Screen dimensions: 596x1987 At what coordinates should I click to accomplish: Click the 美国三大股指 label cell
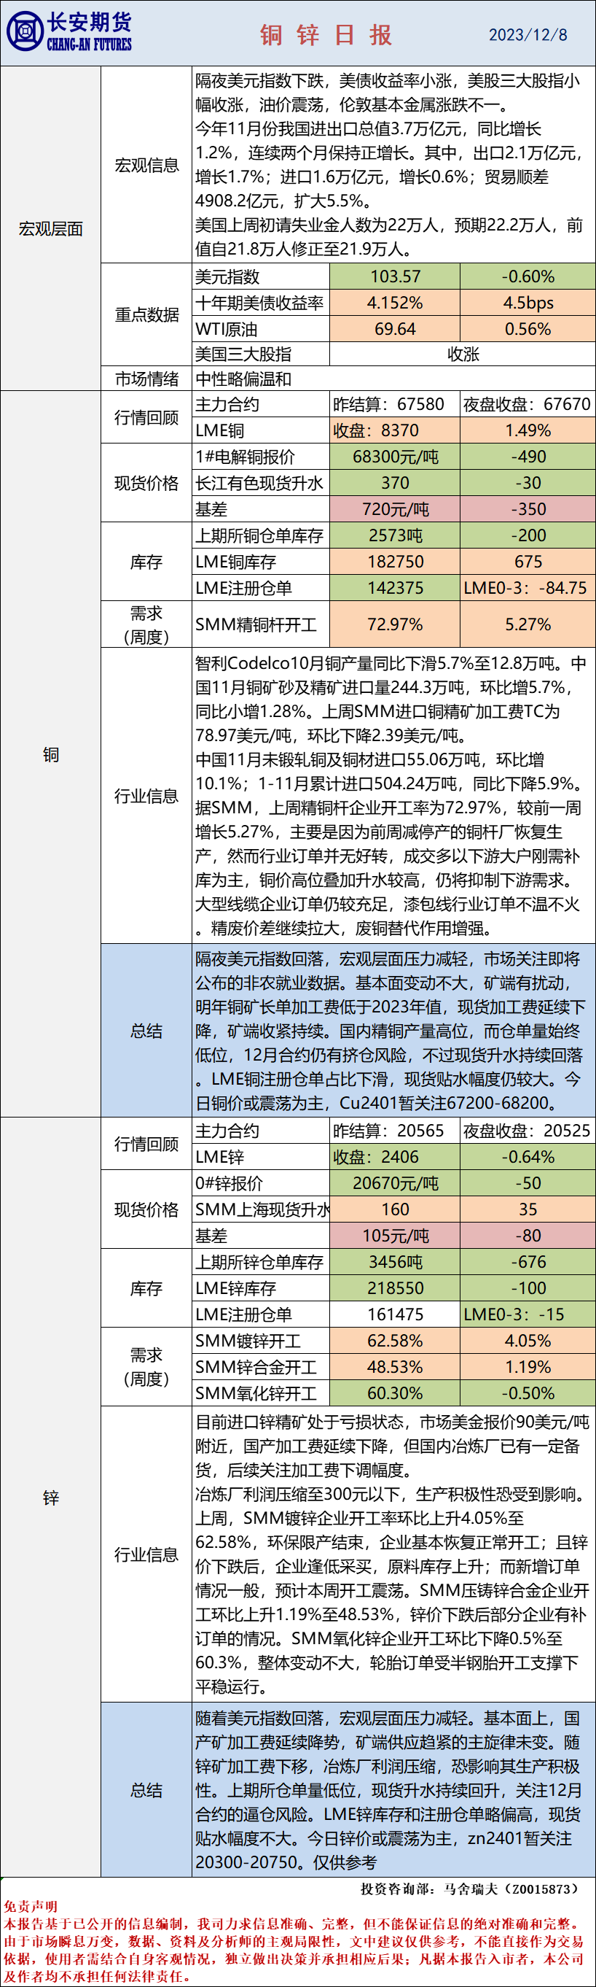pos(261,354)
